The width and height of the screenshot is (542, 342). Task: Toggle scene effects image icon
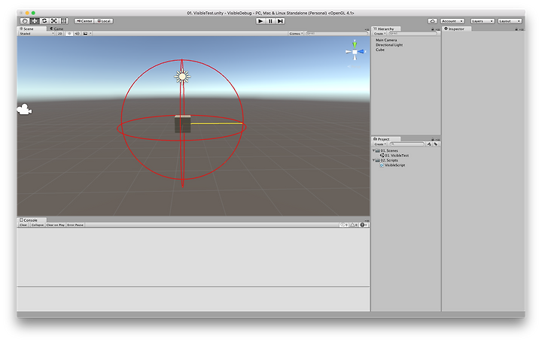pyautogui.click(x=85, y=34)
